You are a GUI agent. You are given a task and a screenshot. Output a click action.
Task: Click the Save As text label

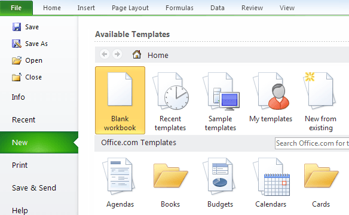36,44
